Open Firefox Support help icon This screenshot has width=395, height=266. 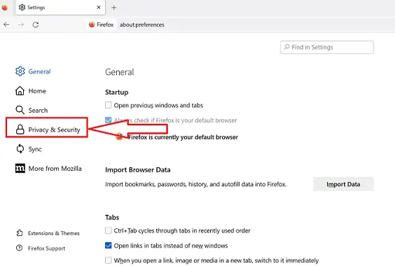pyautogui.click(x=19, y=248)
